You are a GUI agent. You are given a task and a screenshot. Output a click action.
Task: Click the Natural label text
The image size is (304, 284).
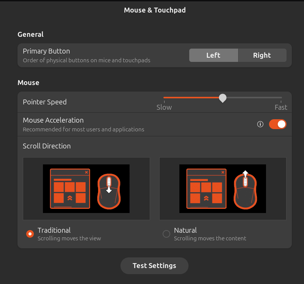185,230
